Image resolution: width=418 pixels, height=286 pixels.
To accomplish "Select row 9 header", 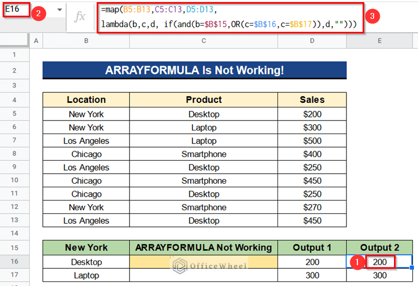I will click(x=15, y=167).
